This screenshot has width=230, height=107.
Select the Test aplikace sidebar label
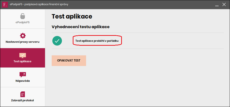point(22,61)
